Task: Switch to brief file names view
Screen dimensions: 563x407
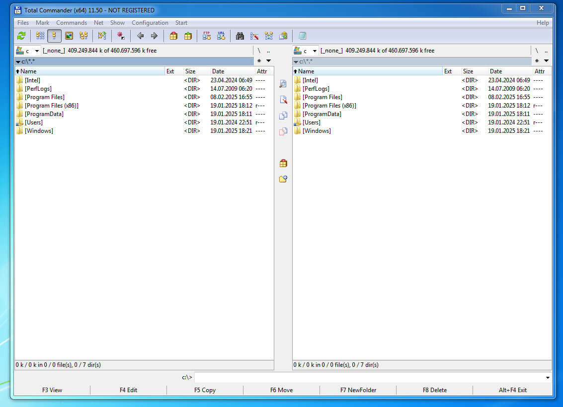Action: 40,36
